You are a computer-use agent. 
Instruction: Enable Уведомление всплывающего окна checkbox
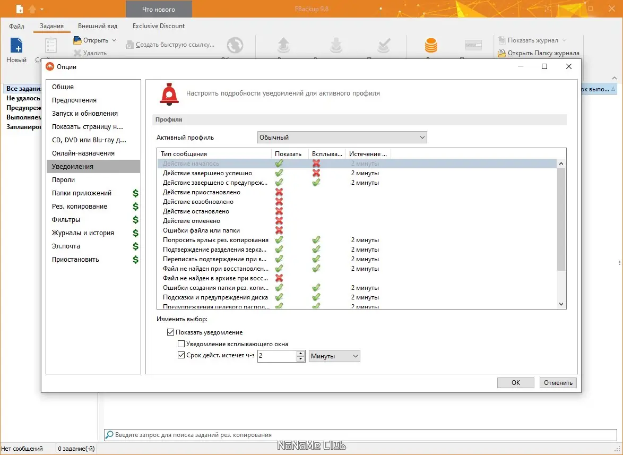(181, 344)
